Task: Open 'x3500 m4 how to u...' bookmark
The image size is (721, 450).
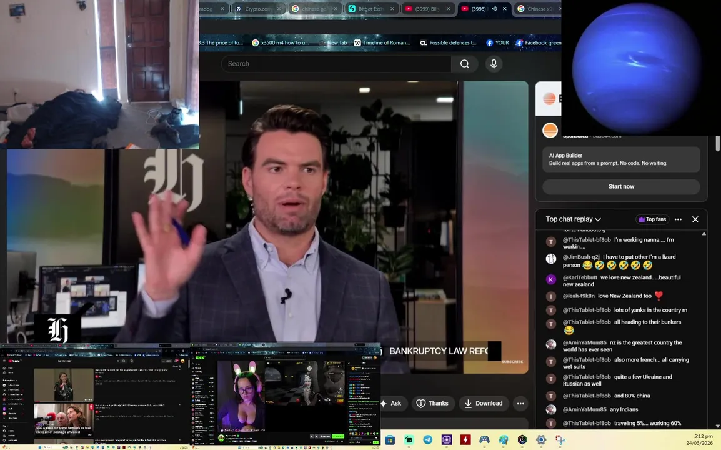Action: pos(280,42)
